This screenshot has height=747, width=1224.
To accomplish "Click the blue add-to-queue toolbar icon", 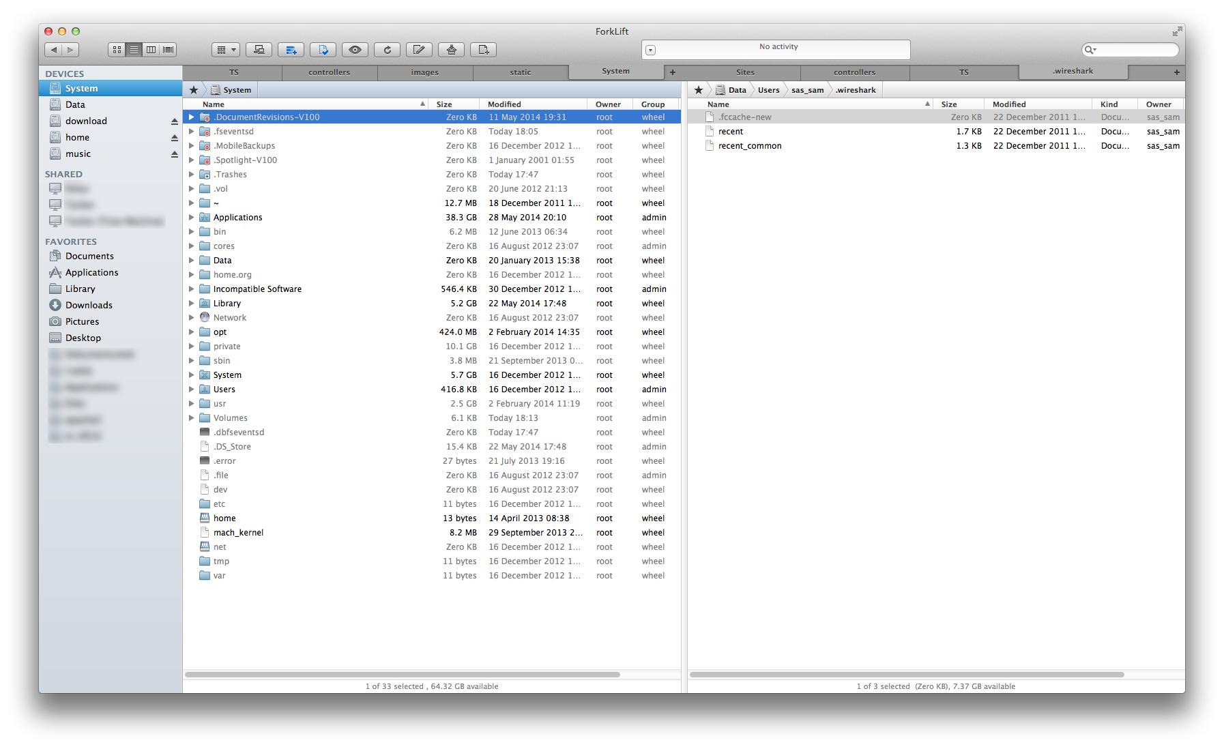I will 291,50.
